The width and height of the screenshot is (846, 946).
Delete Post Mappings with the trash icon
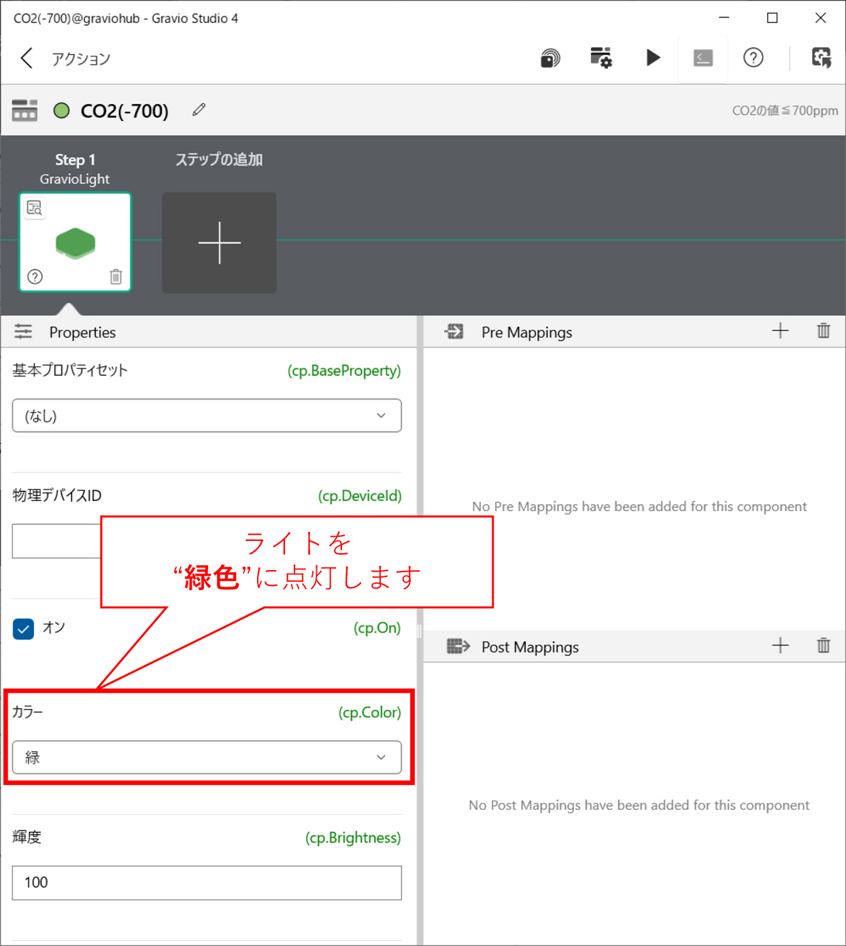(824, 646)
